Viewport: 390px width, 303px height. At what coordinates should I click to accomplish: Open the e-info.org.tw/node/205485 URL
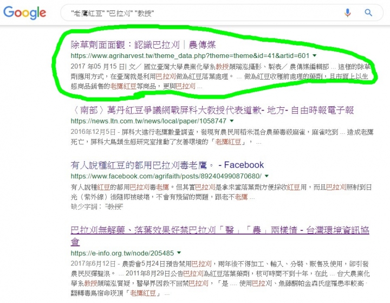[122, 253]
